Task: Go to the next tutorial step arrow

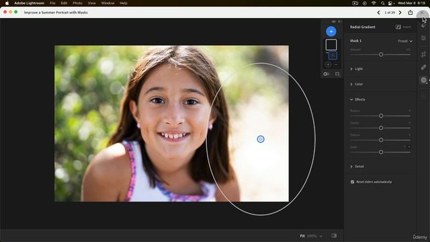Action: [400, 13]
